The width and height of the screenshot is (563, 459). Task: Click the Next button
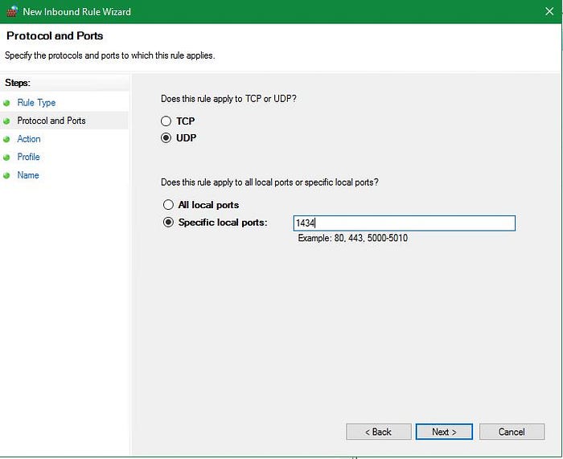(x=444, y=432)
